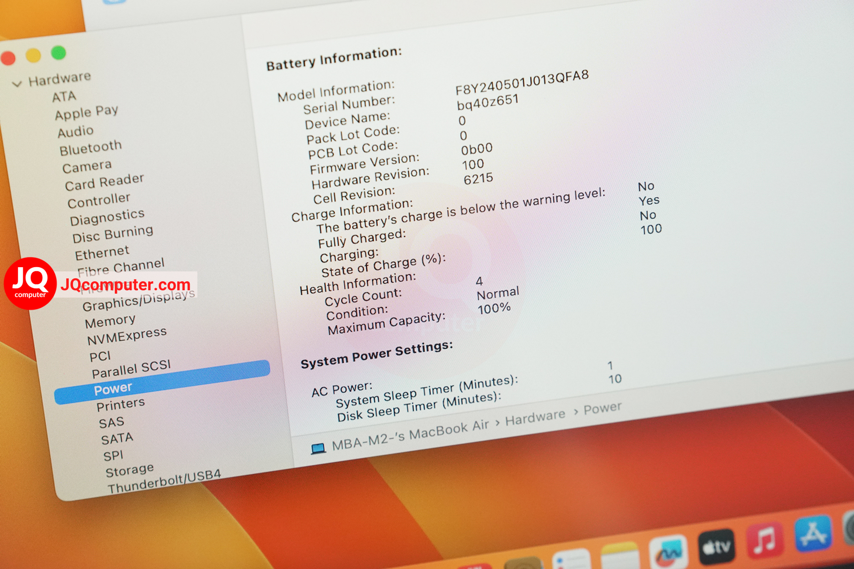The height and width of the screenshot is (569, 854).
Task: Select Printers in the sidebar
Action: pyautogui.click(x=120, y=405)
